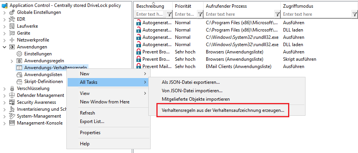The height and width of the screenshot is (153, 358).
Task: Open the Aufrufender Prozess filter button
Action: coord(277,14)
